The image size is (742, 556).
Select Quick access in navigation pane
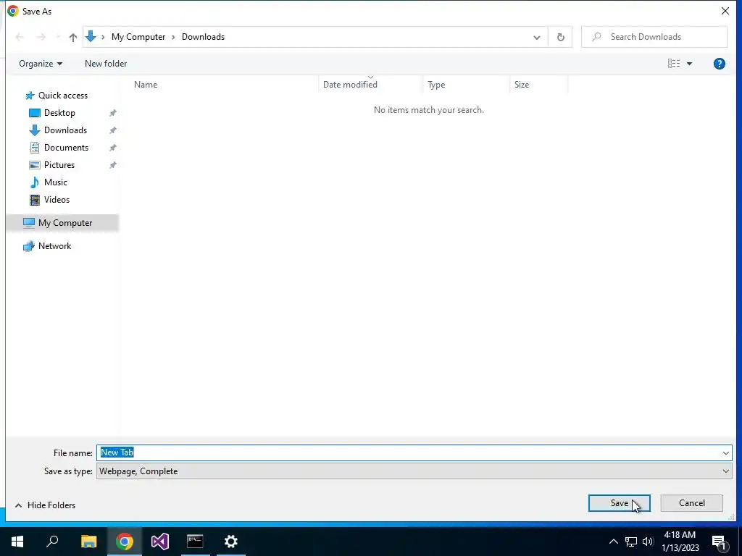[63, 96]
